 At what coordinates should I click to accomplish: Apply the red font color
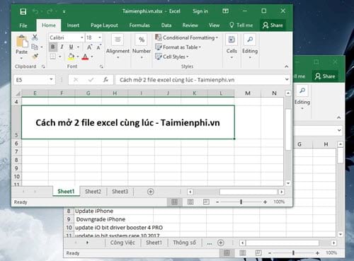click(x=85, y=57)
